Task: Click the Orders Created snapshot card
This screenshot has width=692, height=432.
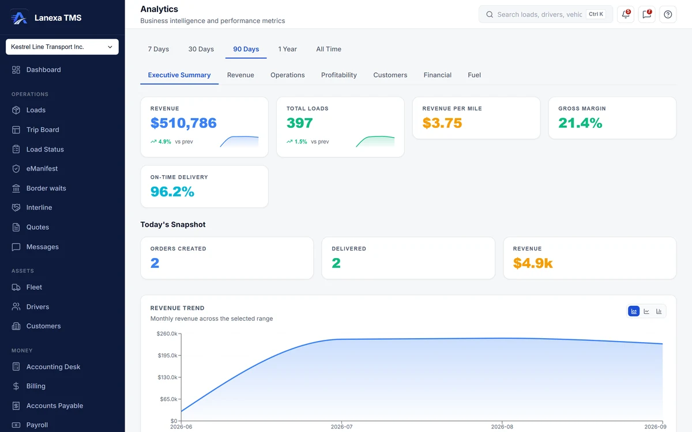Action: point(227,258)
